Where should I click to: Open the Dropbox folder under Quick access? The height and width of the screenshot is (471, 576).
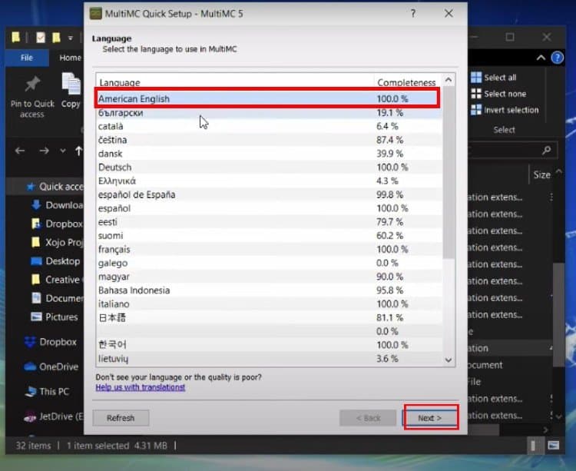[x=58, y=224]
